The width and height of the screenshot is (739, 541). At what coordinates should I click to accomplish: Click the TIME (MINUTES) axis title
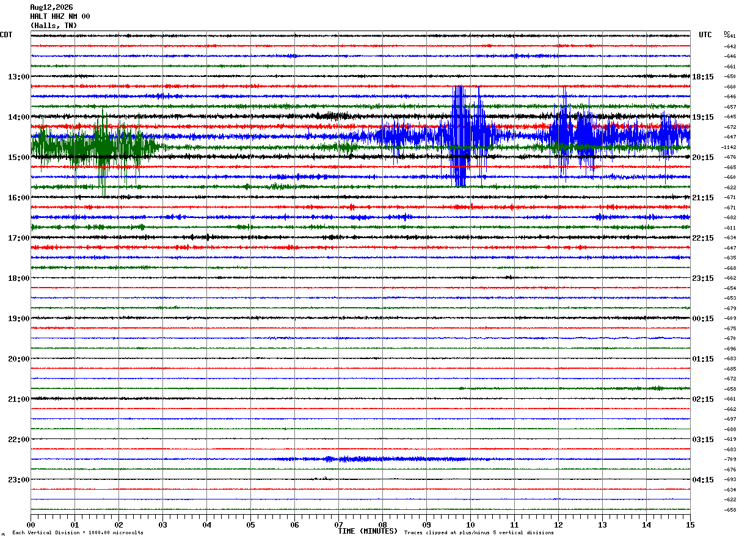tap(368, 531)
